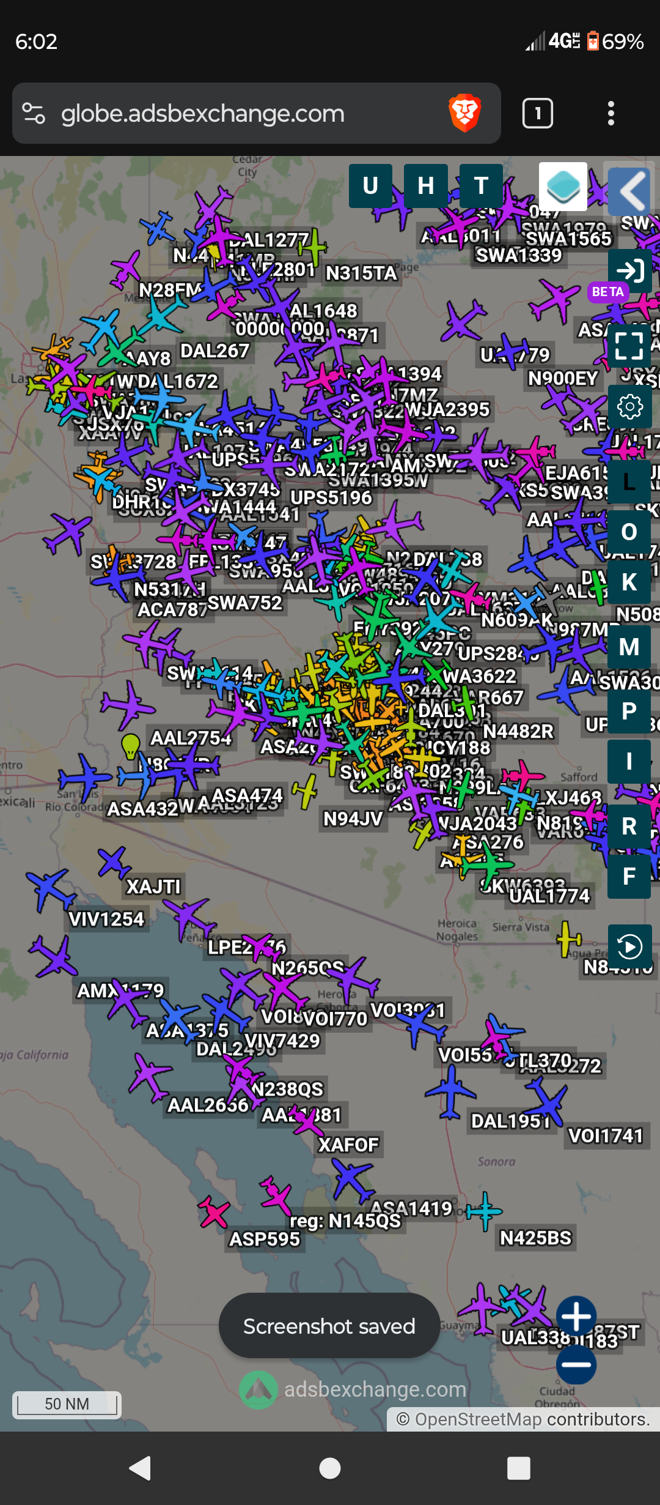
Task: Tap the ASA1419 callsign label
Action: pyautogui.click(x=411, y=1208)
